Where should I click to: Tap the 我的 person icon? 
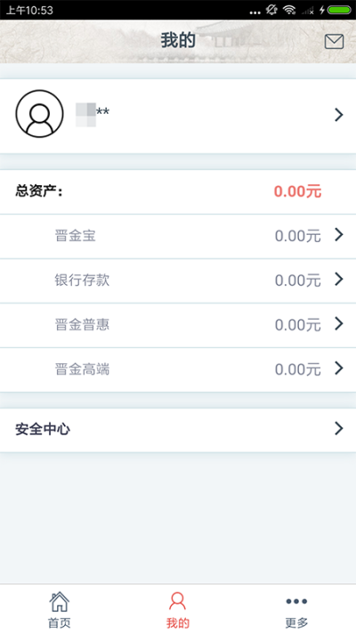point(178,601)
